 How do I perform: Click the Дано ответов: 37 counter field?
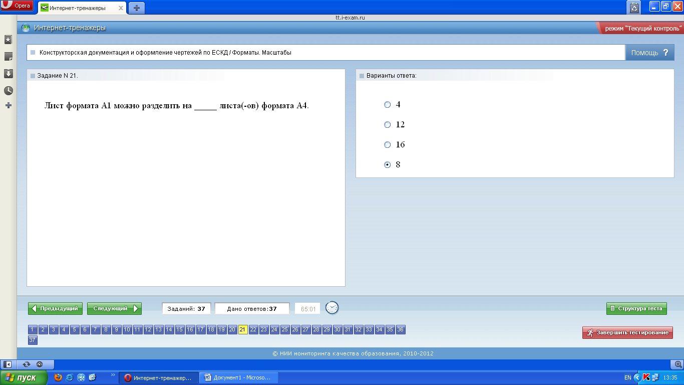tap(252, 309)
